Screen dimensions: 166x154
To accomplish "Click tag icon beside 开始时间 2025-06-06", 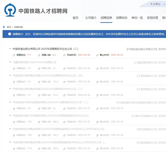I will pos(64,55).
